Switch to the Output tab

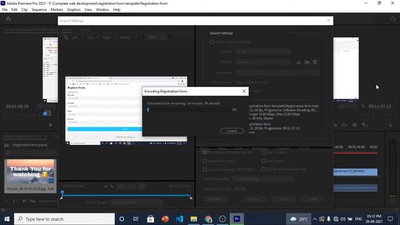(x=86, y=29)
